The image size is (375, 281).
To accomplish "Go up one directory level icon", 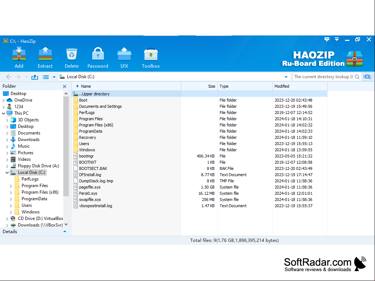I will pos(35,77).
